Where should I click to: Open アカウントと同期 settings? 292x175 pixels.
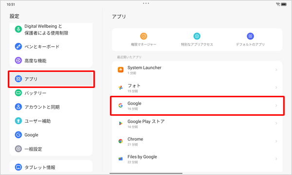pyautogui.click(x=51, y=107)
